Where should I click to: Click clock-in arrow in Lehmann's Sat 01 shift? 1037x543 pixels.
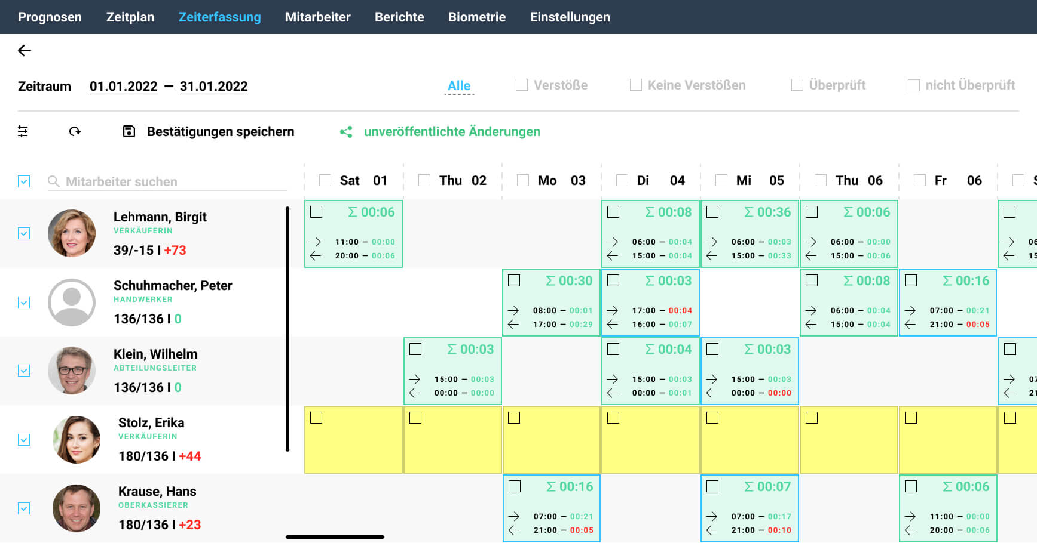tap(316, 242)
